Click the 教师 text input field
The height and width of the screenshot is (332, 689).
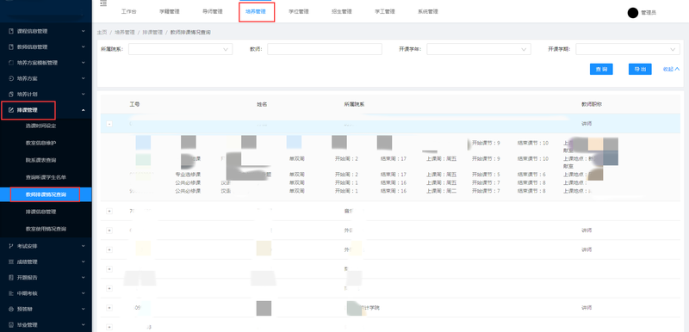pyautogui.click(x=325, y=49)
